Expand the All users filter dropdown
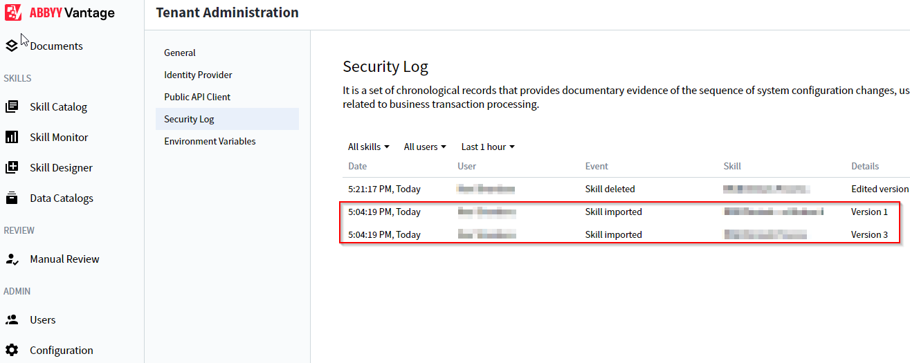 425,147
